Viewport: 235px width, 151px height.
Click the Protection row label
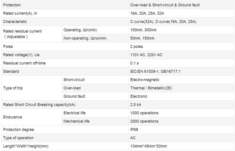[12, 5]
